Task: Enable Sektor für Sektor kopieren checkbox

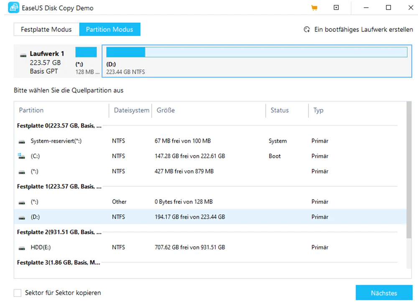Action: click(x=18, y=293)
